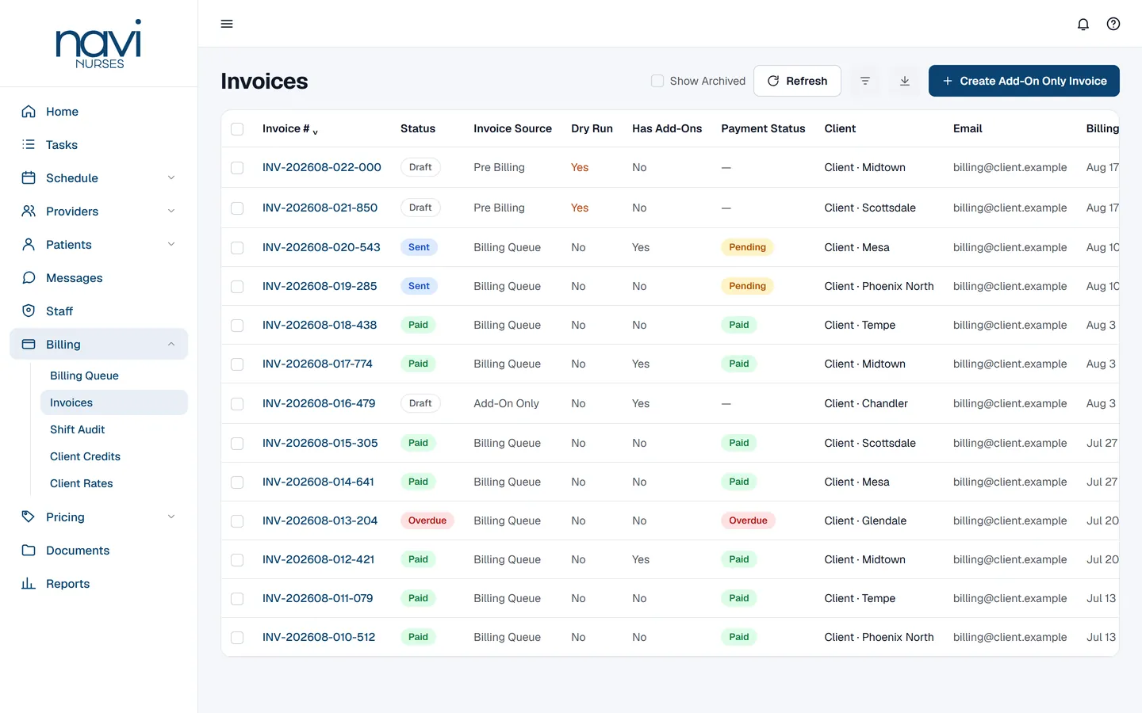1142x713 pixels.
Task: Click the Providers people icon
Action: click(29, 212)
